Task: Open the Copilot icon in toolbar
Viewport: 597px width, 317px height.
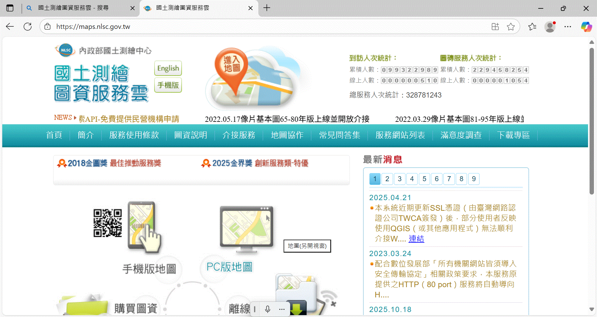Action: coord(586,27)
